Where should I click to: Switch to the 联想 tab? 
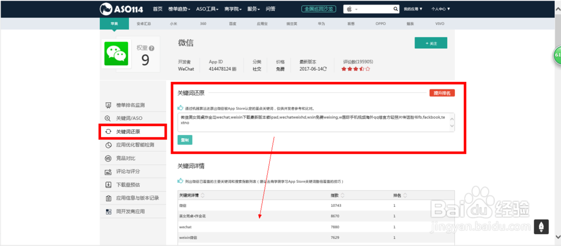coord(351,24)
